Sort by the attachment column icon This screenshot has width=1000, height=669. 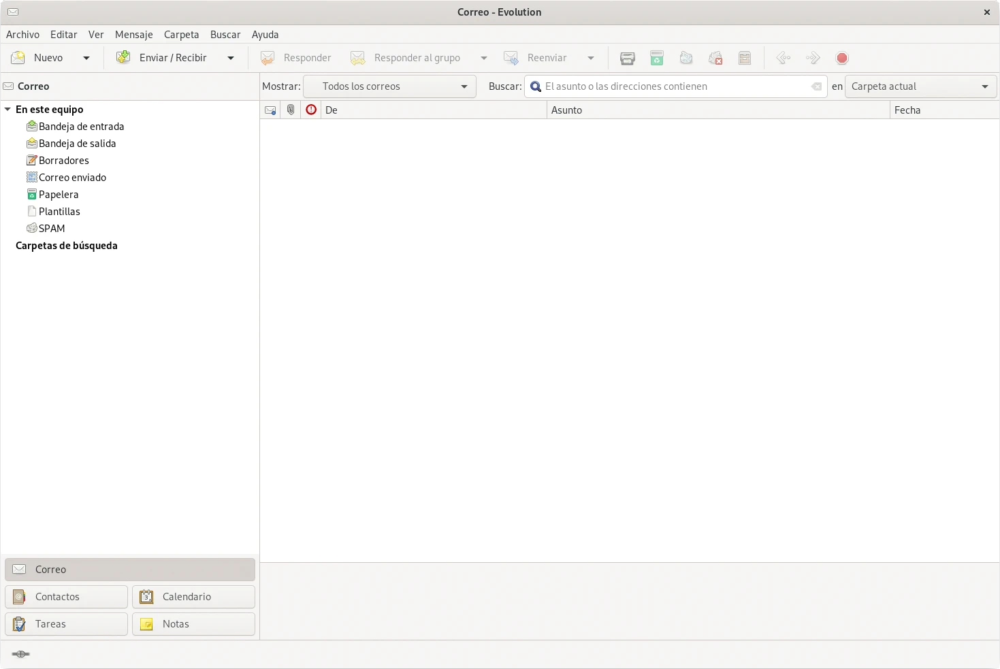click(x=291, y=110)
